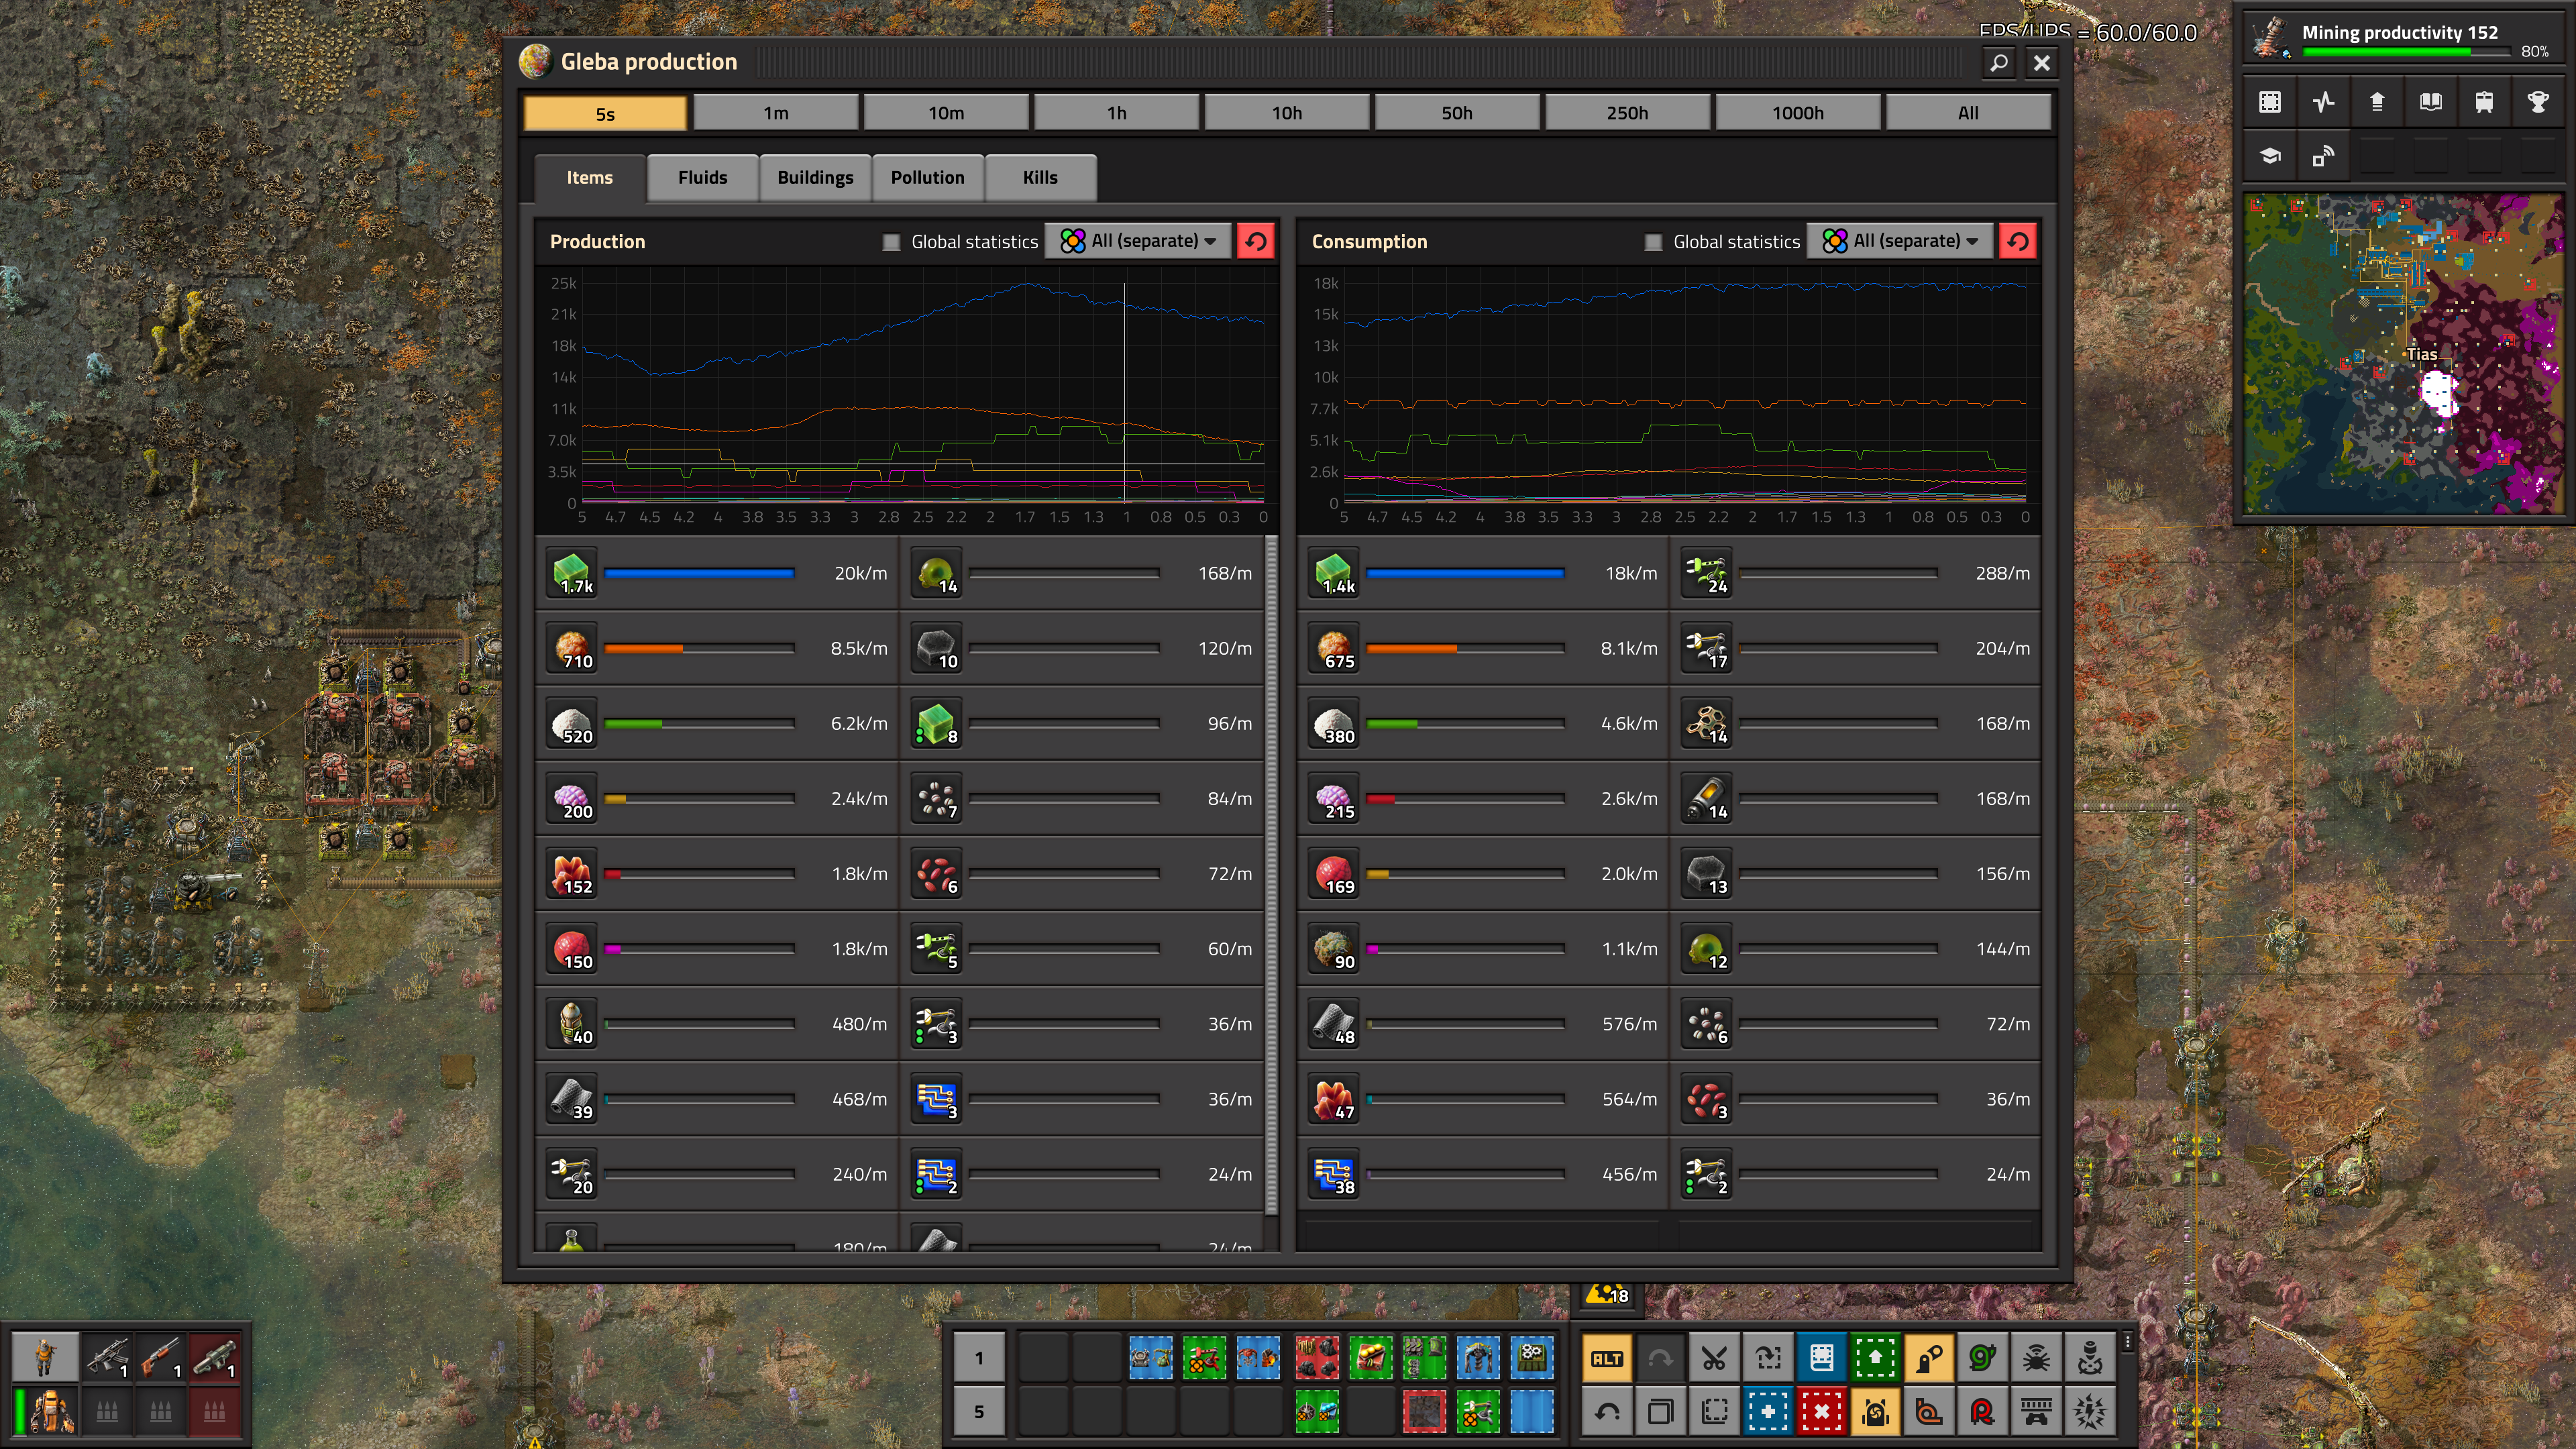Image resolution: width=2576 pixels, height=1449 pixels.
Task: Click the Production list scrollbar
Action: click(x=1272, y=875)
